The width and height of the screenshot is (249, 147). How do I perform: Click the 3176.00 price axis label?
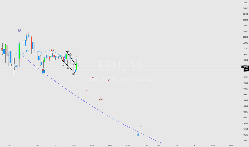point(245,83)
